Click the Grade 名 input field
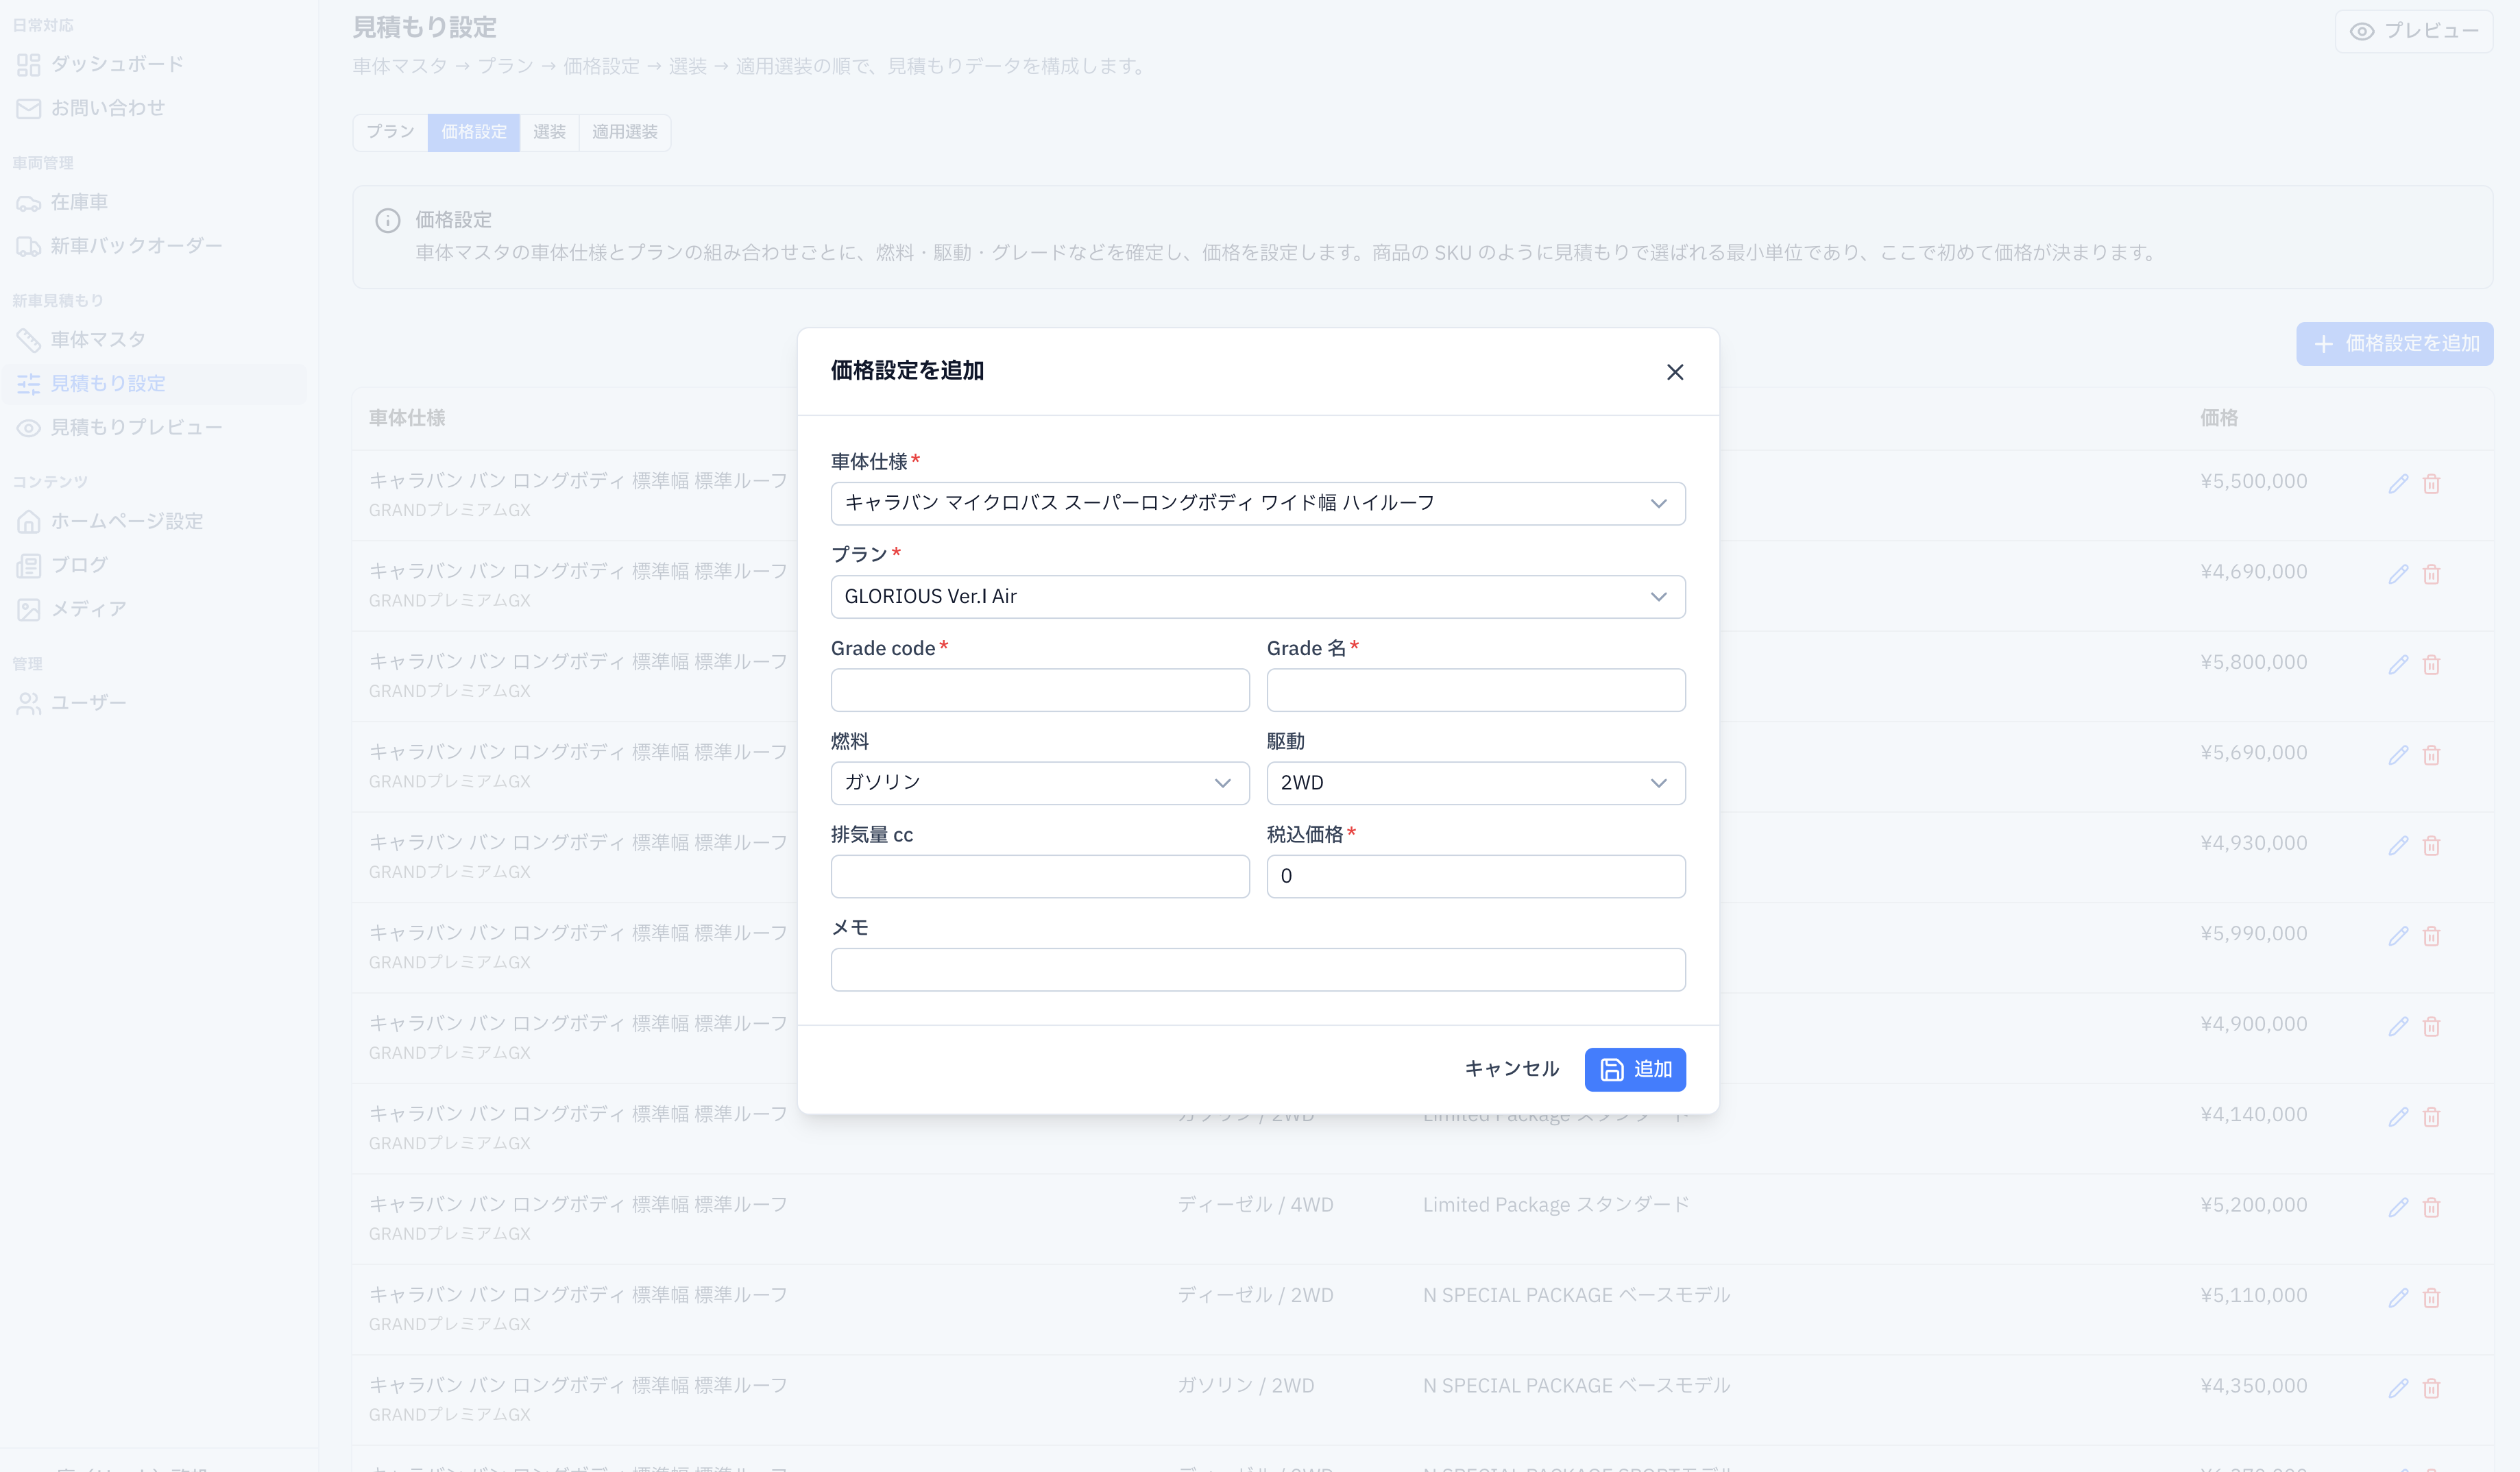Image resolution: width=2520 pixels, height=1472 pixels. tap(1476, 689)
